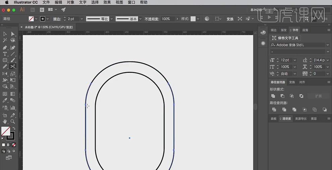Select the Direct Selection tool
332x170 pixels.
(x=13, y=34)
